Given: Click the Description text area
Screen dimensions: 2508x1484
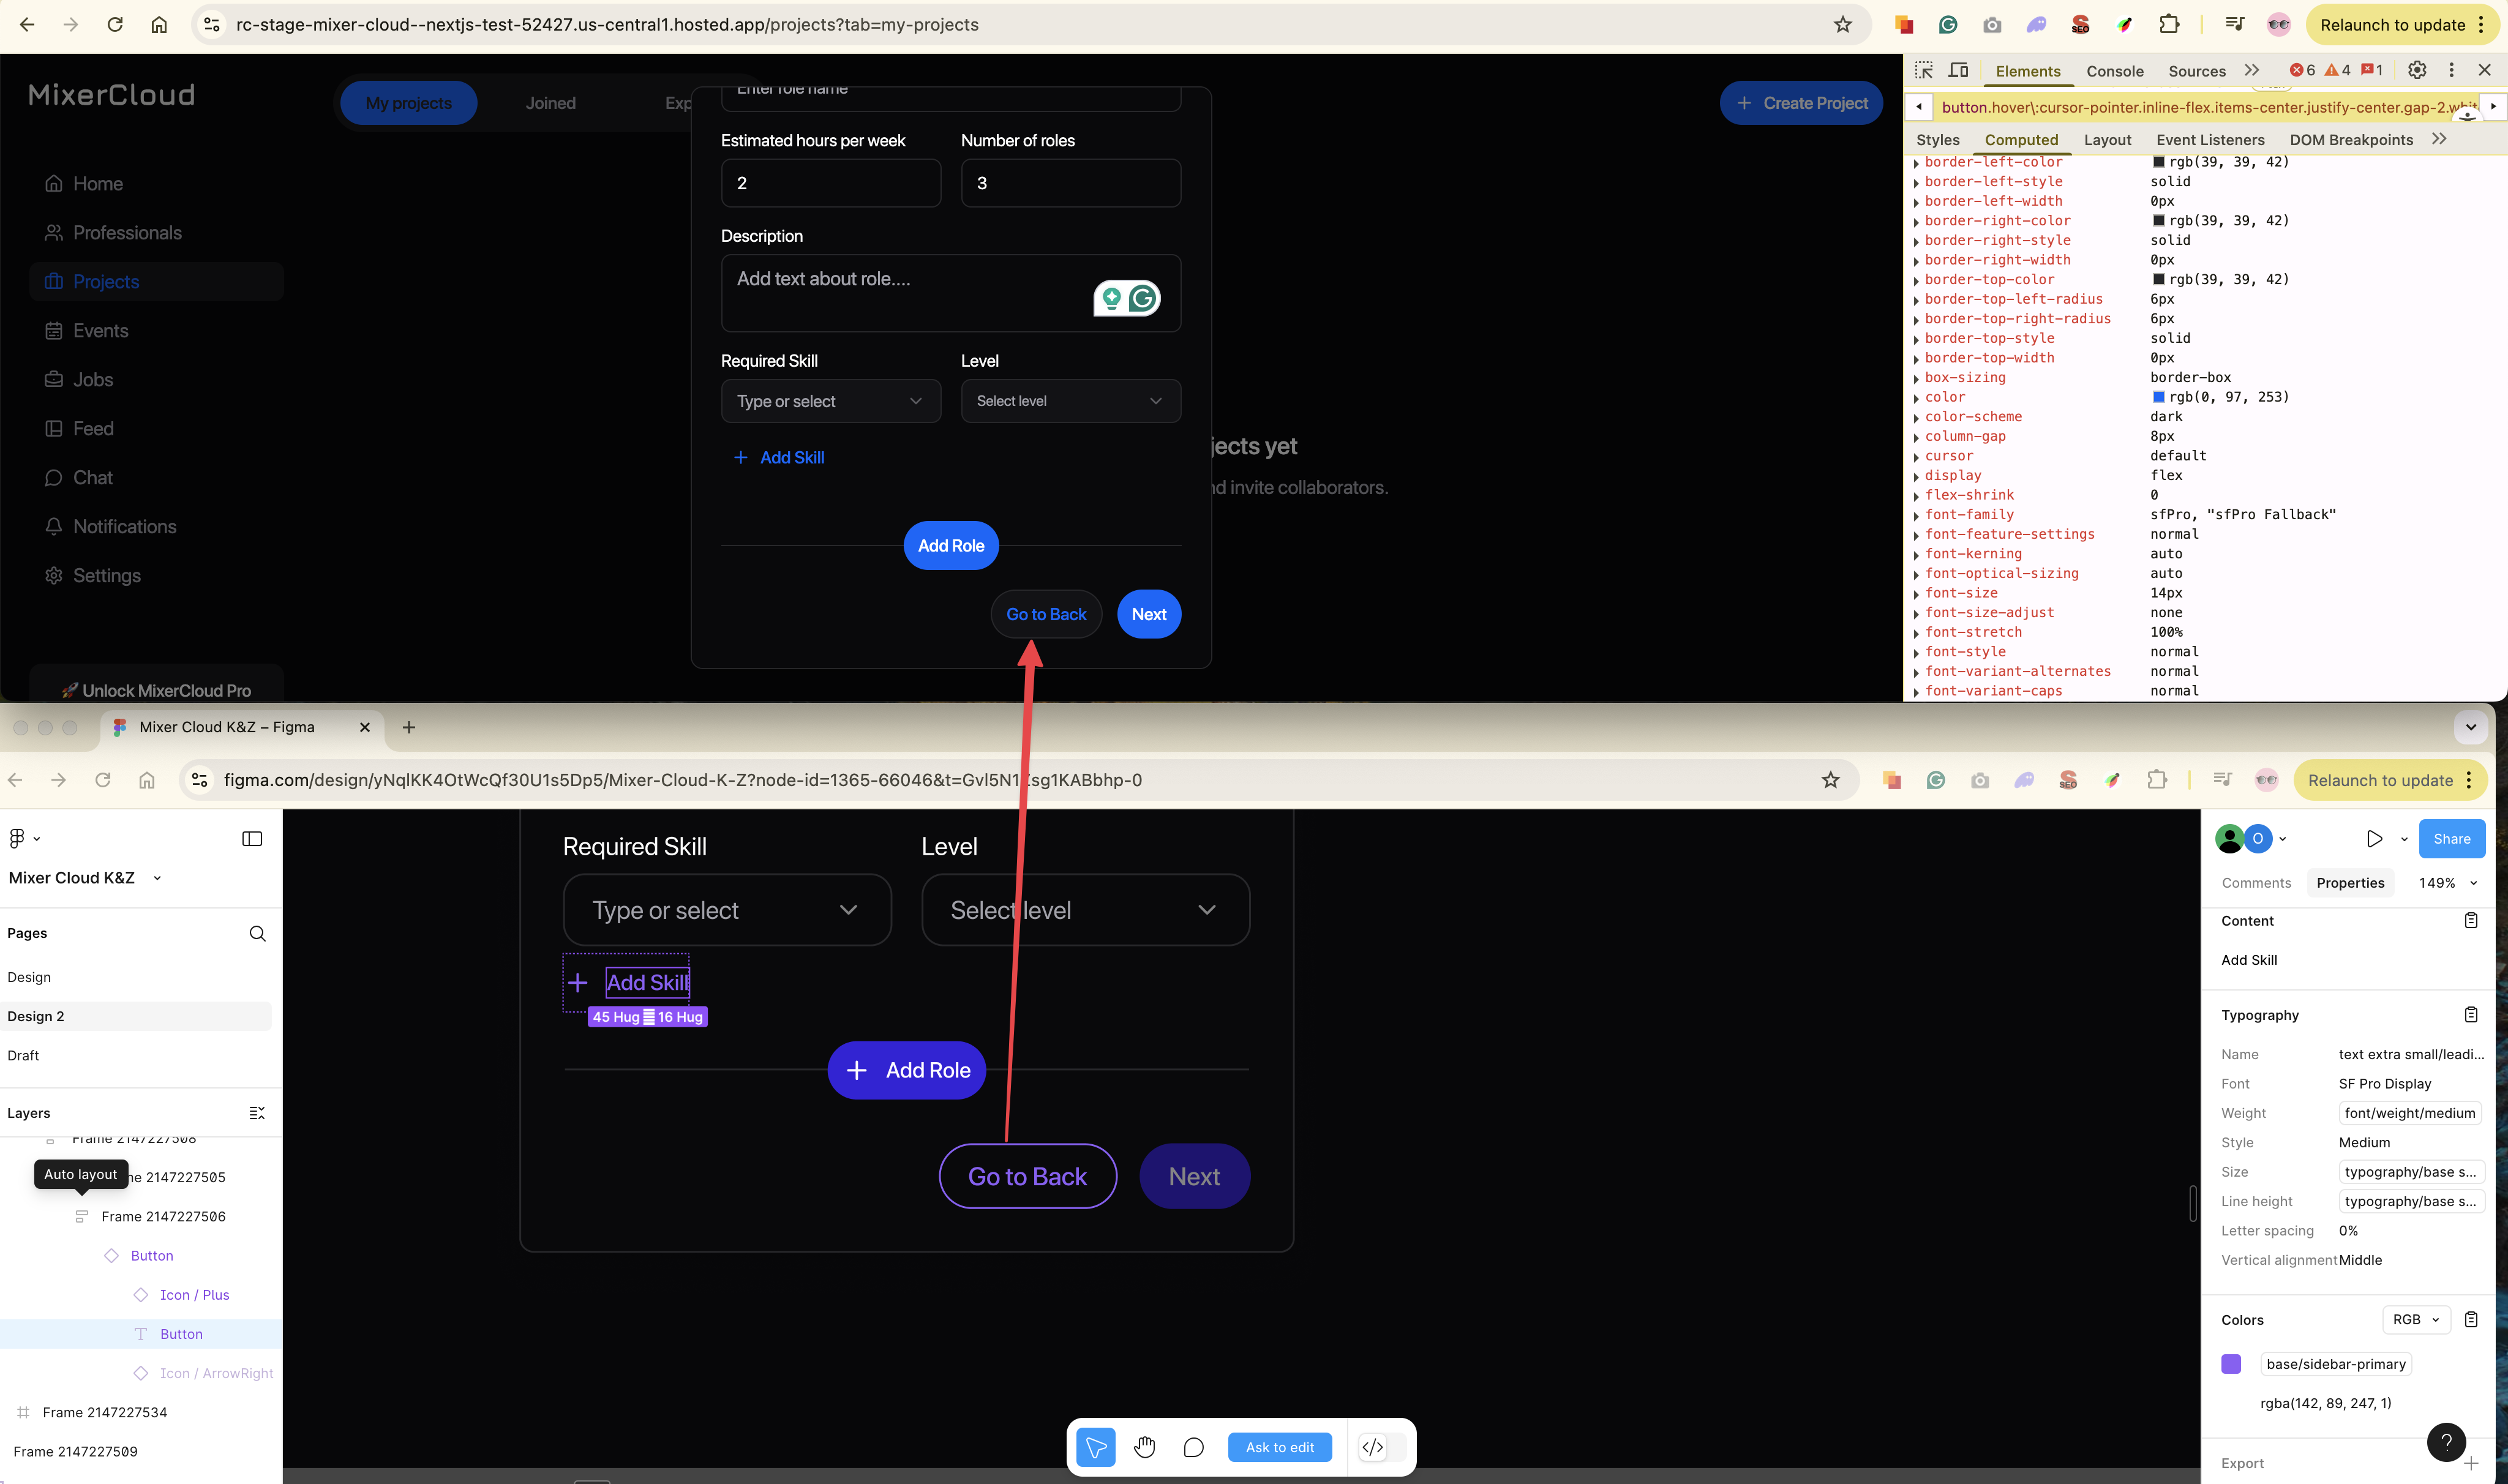Looking at the screenshot, I should (x=900, y=293).
